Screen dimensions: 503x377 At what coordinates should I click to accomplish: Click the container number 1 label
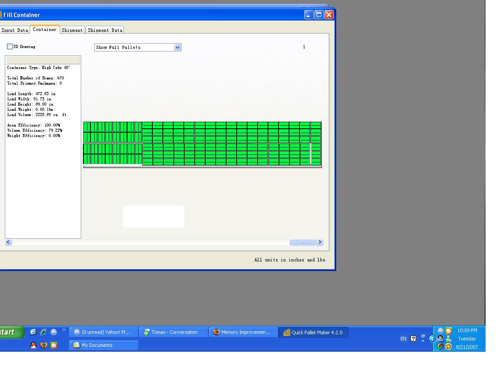tap(304, 47)
